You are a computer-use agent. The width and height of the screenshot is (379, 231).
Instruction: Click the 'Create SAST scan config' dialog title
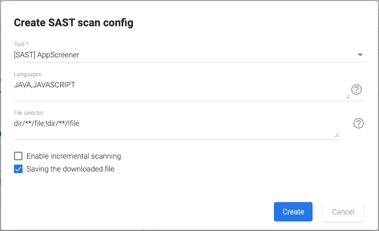(x=73, y=23)
